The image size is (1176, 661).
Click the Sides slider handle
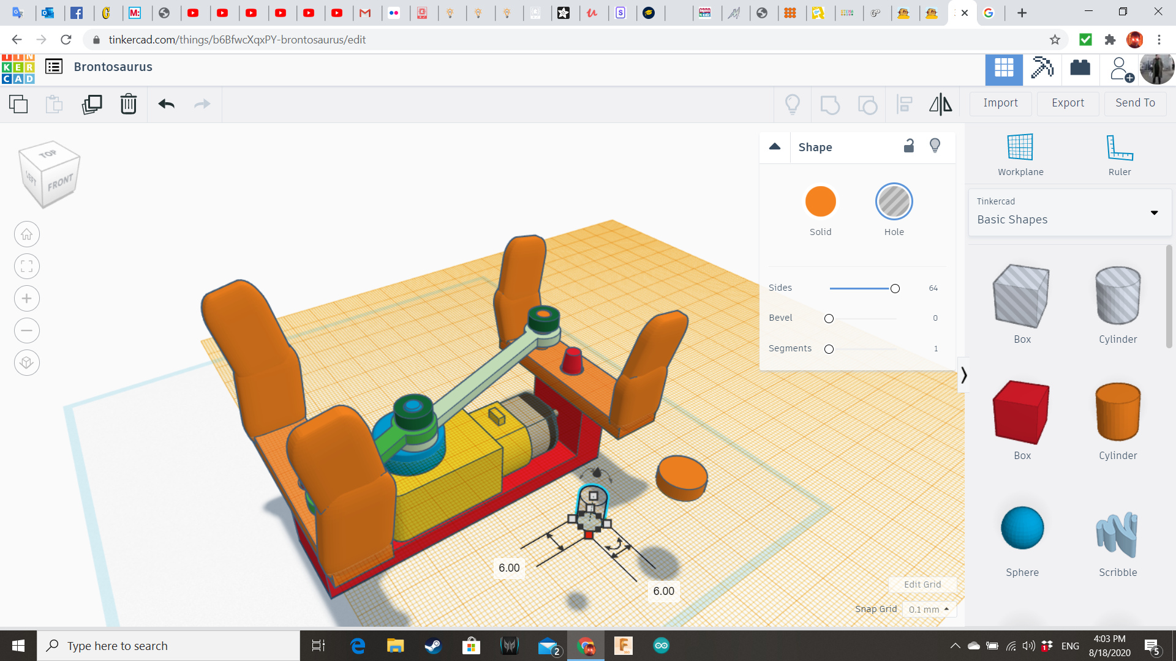tap(895, 288)
